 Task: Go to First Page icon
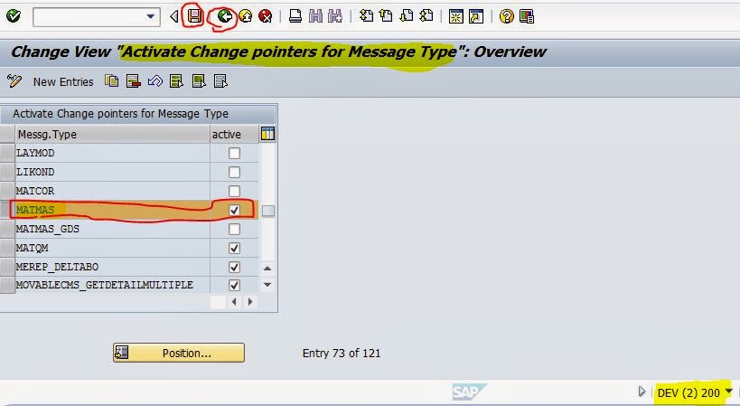pos(366,16)
